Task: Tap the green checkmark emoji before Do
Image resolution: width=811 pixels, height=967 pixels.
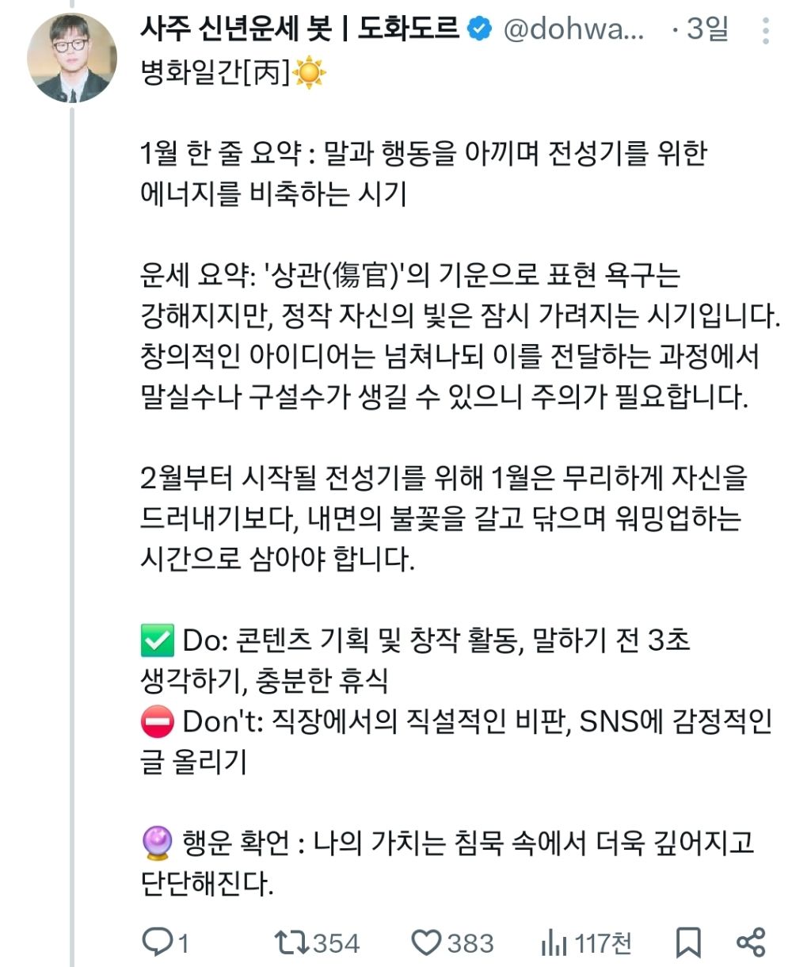Action: (157, 640)
